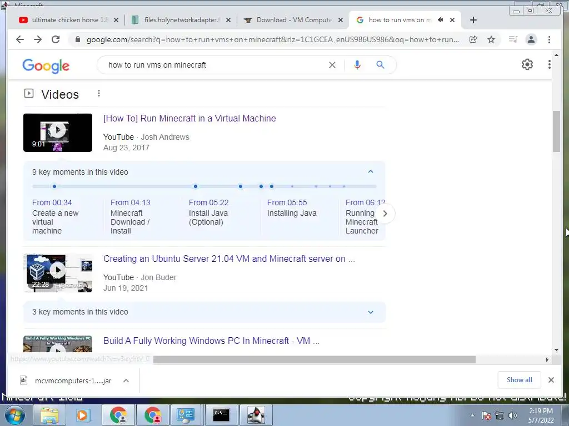The image size is (569, 426).
Task: Open Google apps dots menu
Action: (549, 64)
